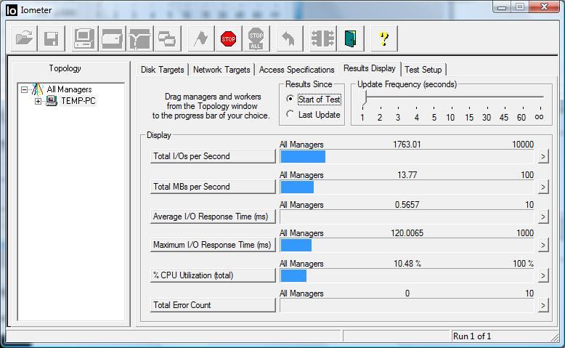The image size is (565, 348).
Task: Click the 1763.01 I/Os value
Action: click(x=407, y=145)
